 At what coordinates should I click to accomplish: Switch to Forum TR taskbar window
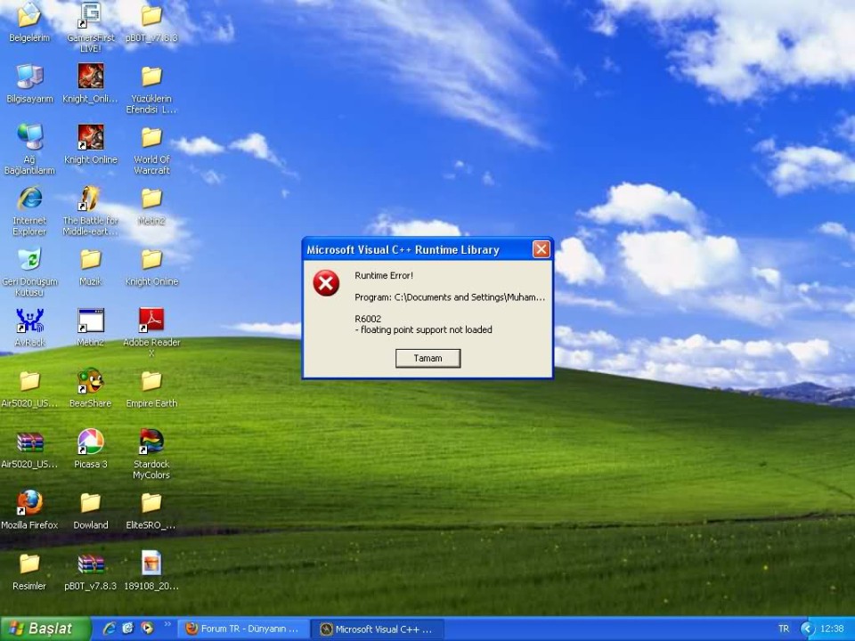[243, 629]
